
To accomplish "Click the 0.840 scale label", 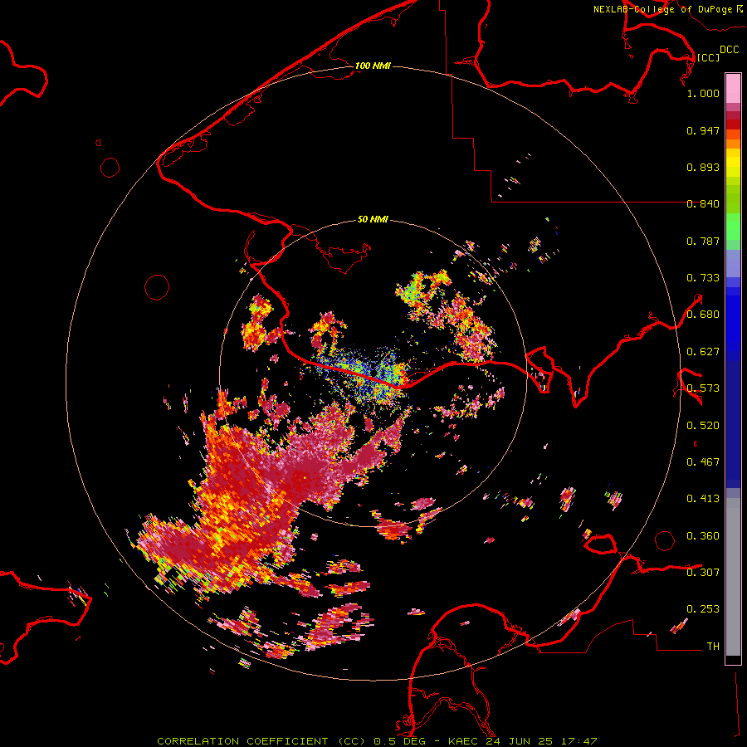I will click(x=703, y=204).
